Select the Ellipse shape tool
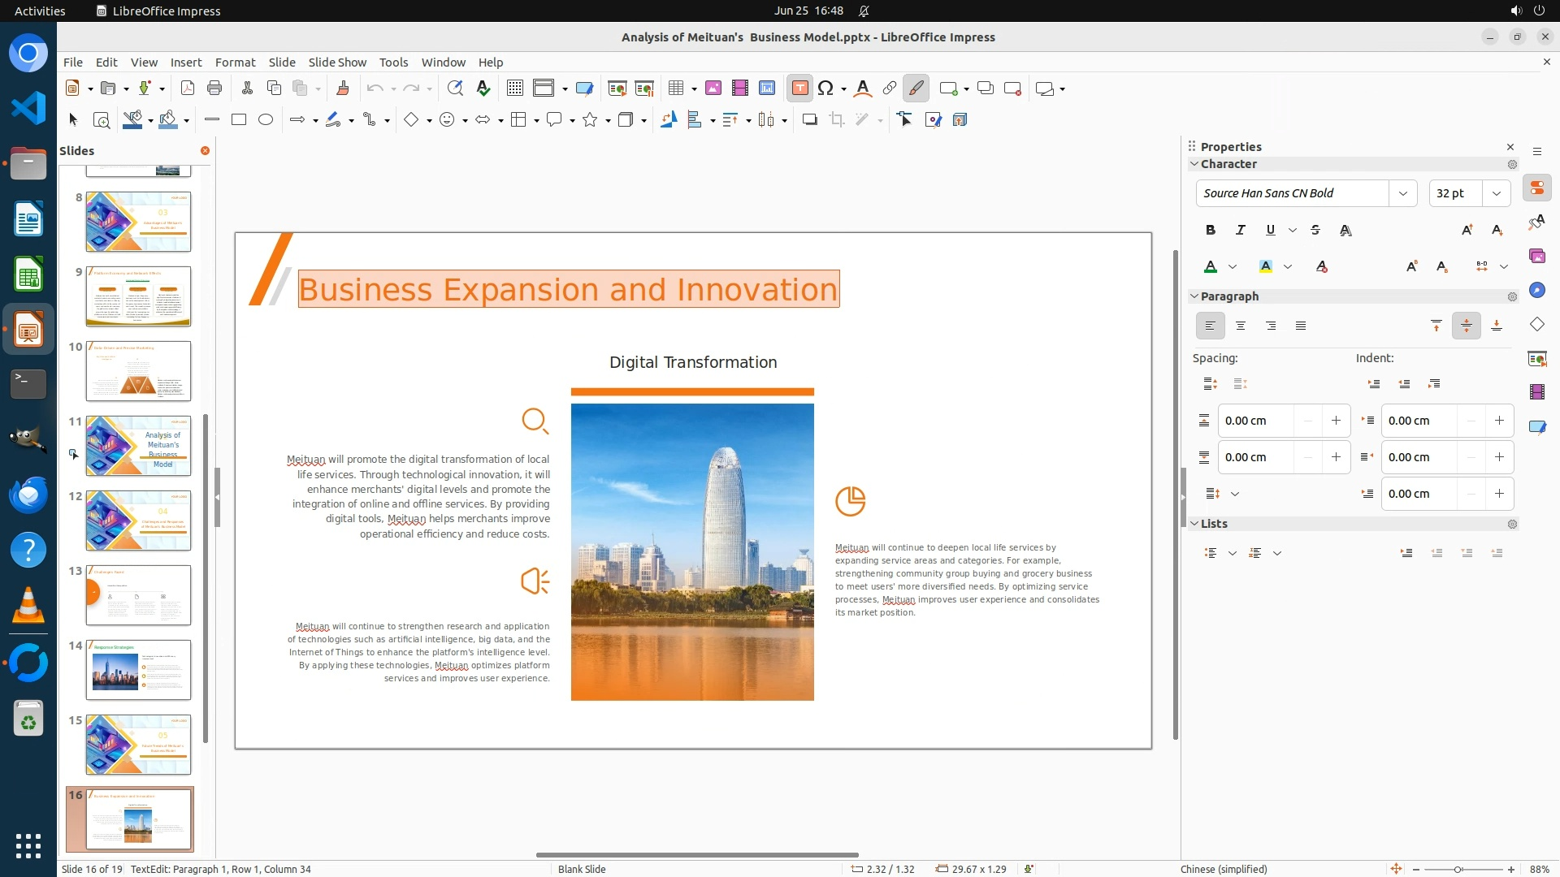The image size is (1560, 877). click(266, 120)
